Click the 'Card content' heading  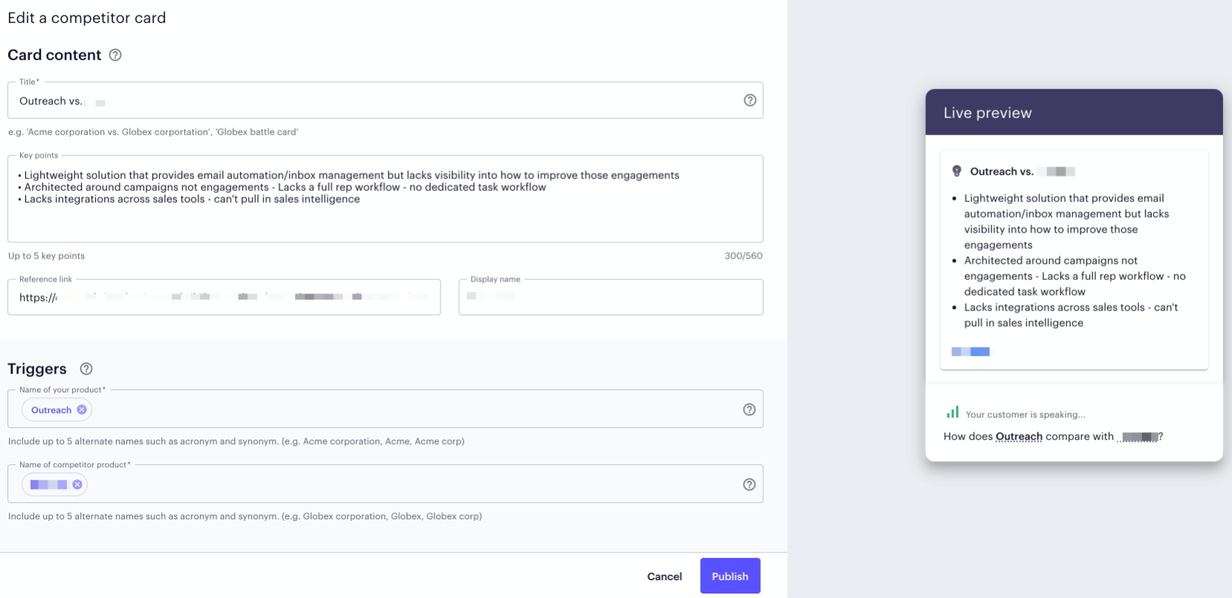54,55
